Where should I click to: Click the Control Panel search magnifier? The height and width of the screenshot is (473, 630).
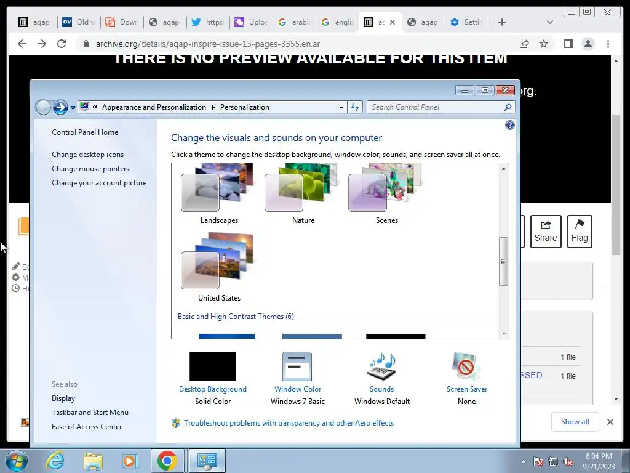[x=508, y=107]
